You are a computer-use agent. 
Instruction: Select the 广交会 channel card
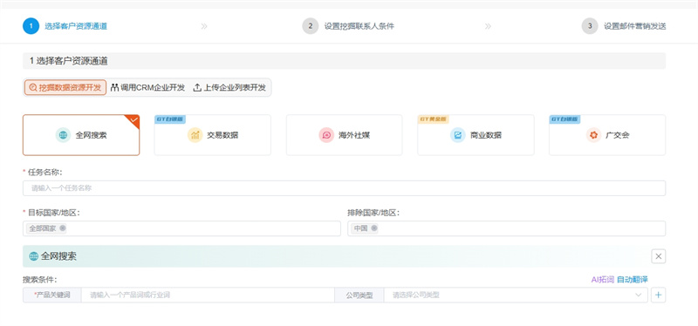coord(607,135)
